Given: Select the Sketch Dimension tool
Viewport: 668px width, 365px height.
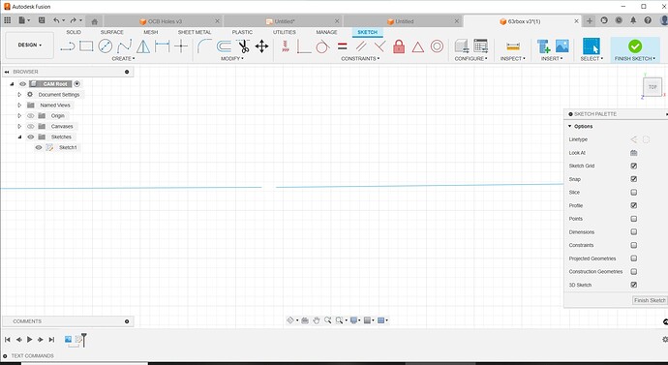Looking at the screenshot, I should pos(163,46).
